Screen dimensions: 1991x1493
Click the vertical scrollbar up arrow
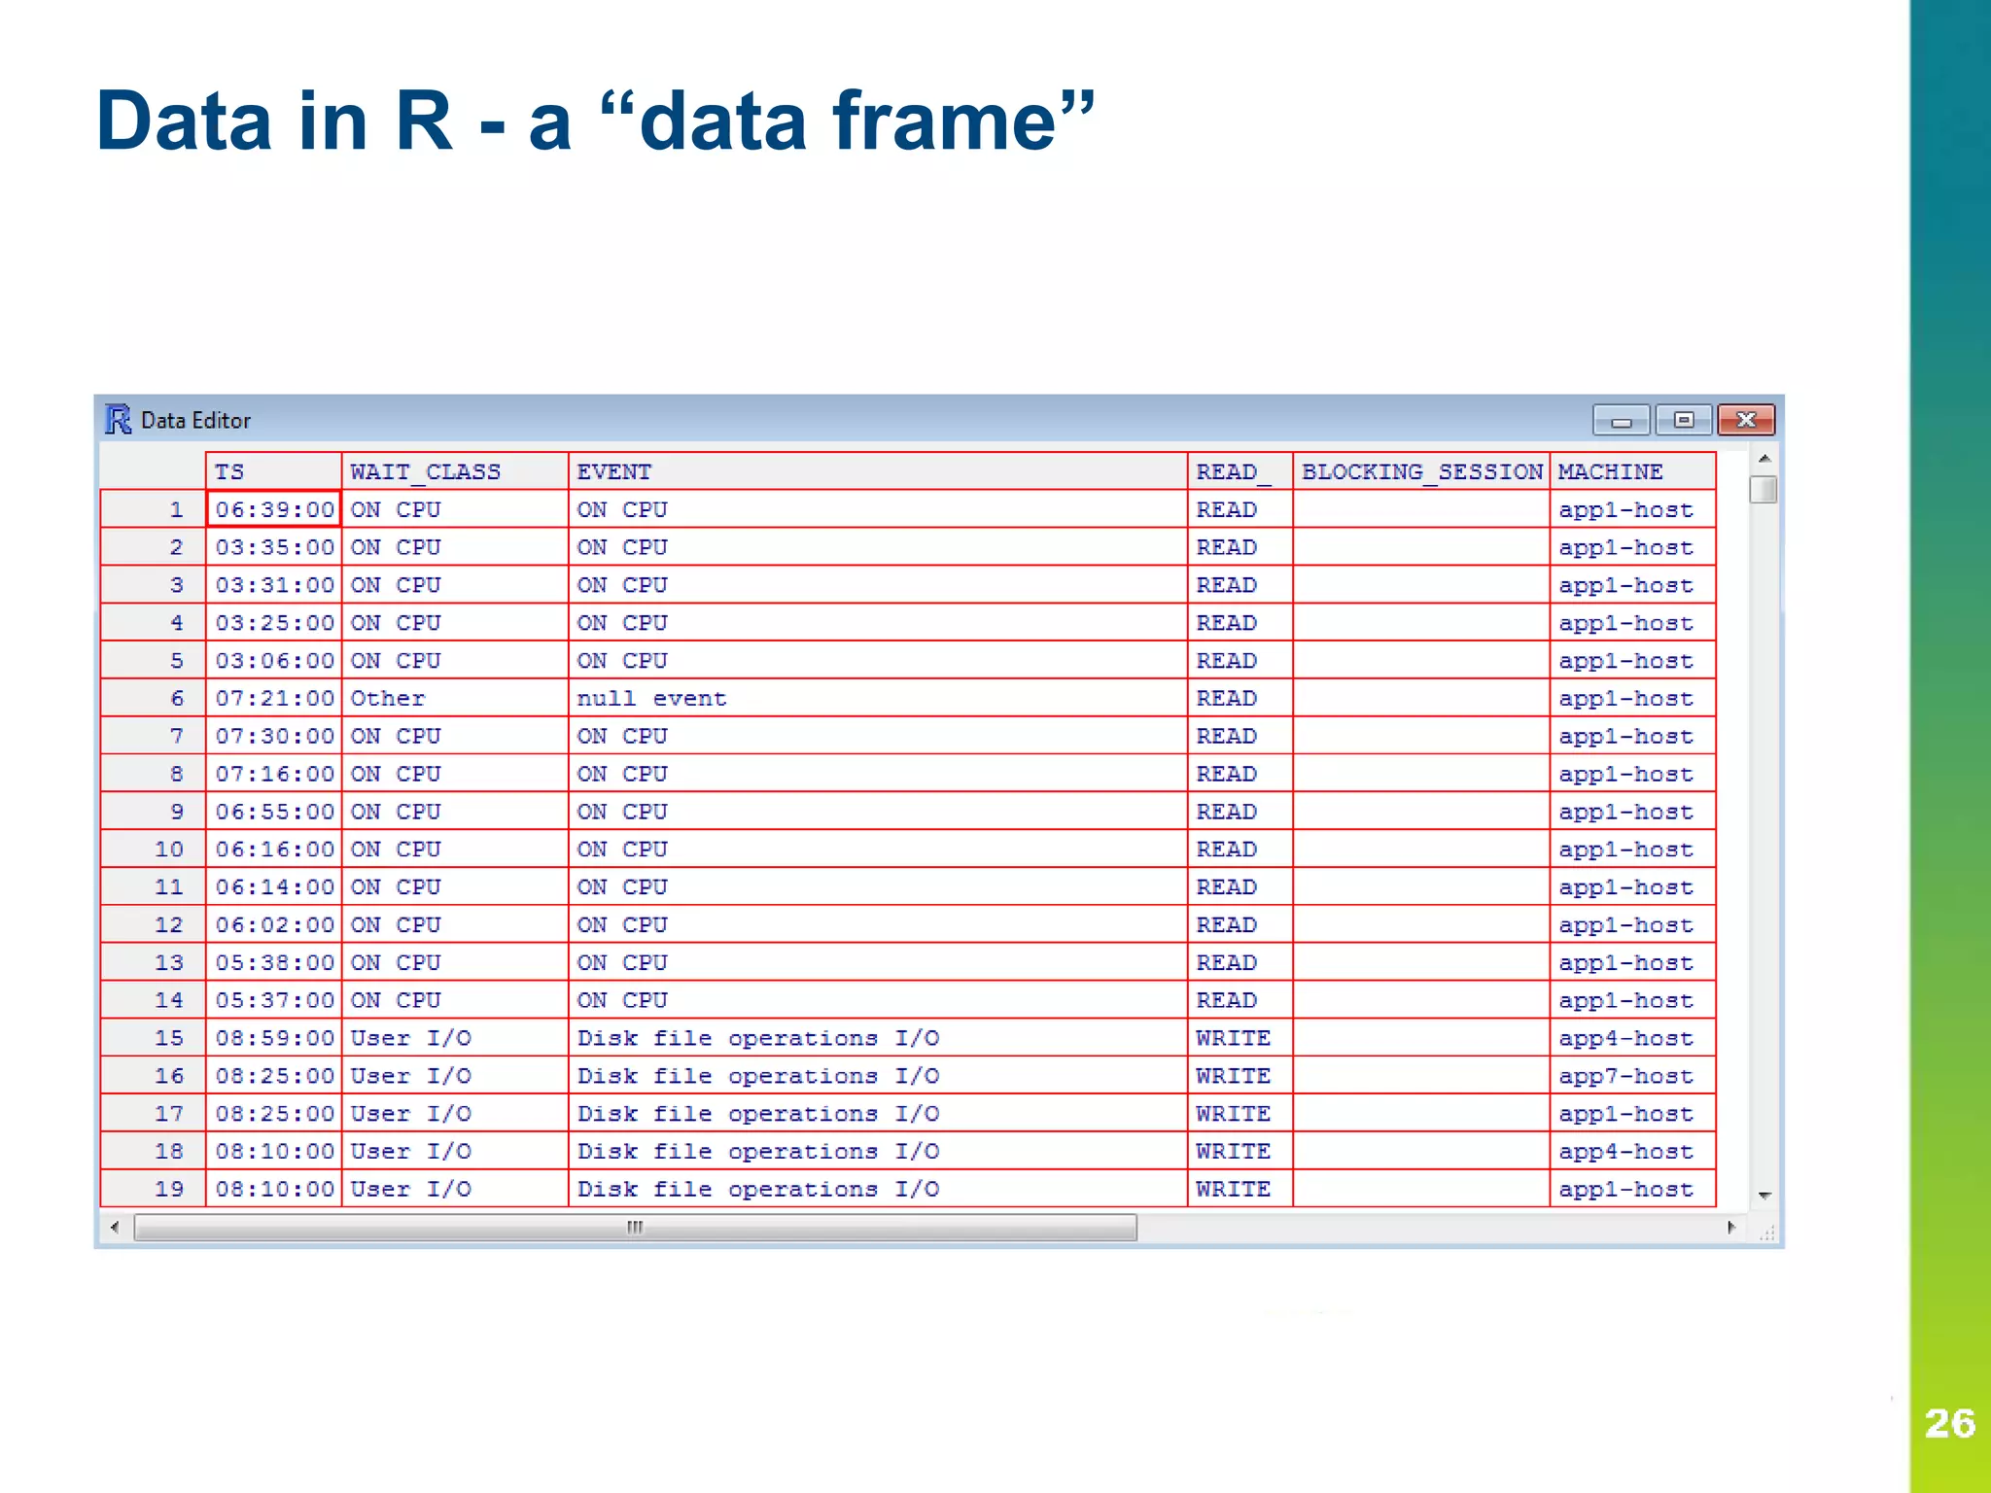point(1764,458)
